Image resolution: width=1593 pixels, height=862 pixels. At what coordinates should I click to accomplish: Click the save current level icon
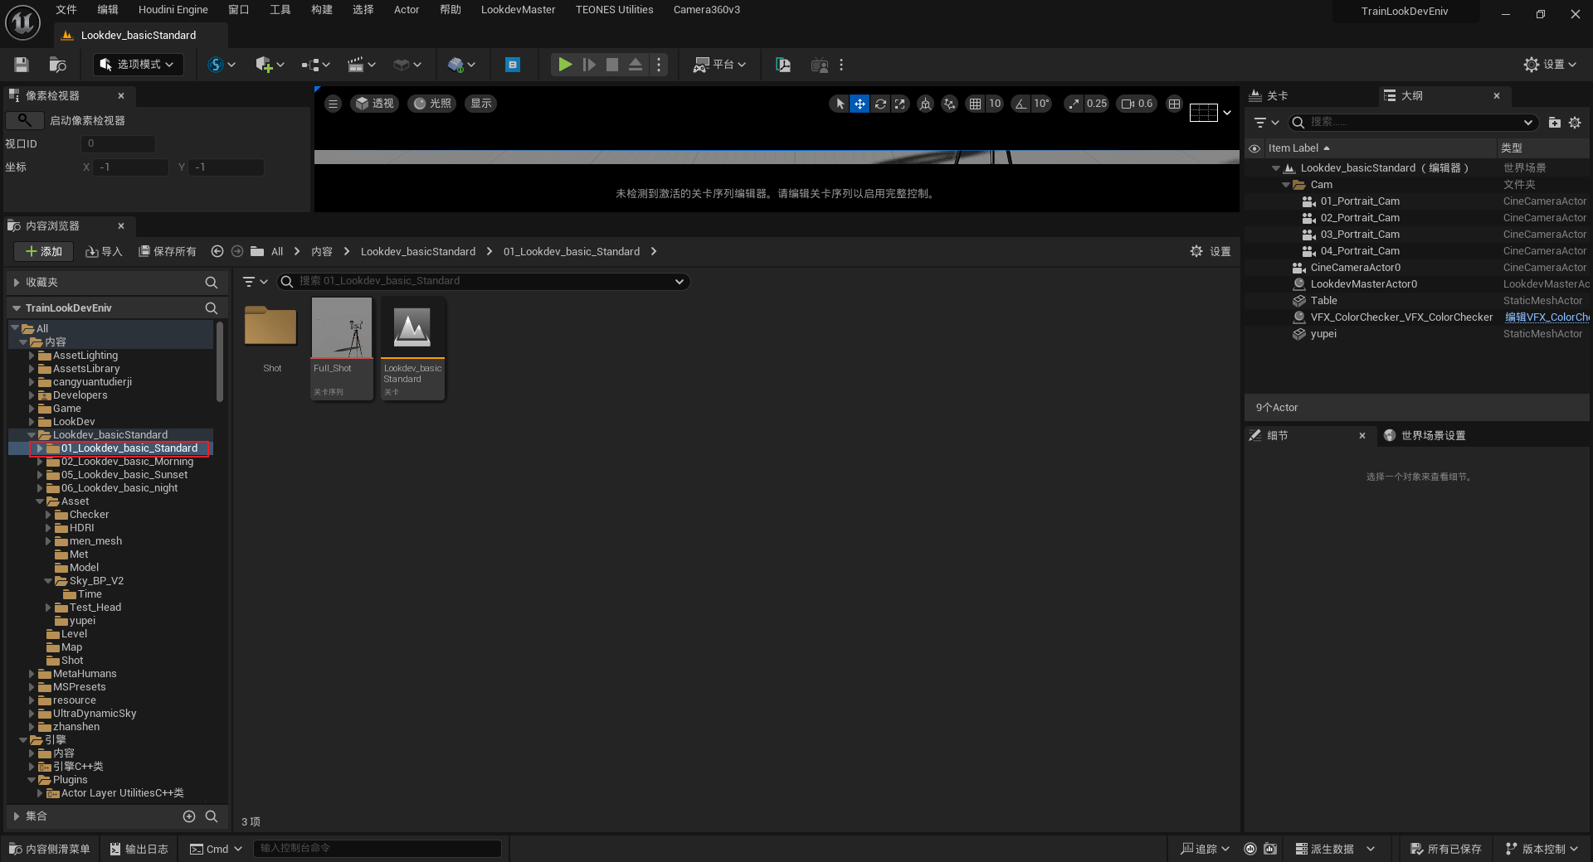[22, 65]
